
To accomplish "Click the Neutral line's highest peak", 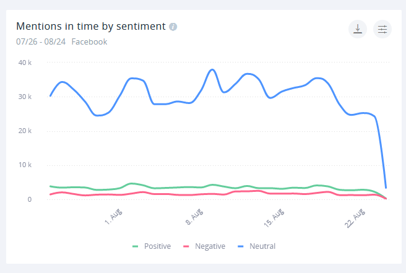I will (x=212, y=69).
